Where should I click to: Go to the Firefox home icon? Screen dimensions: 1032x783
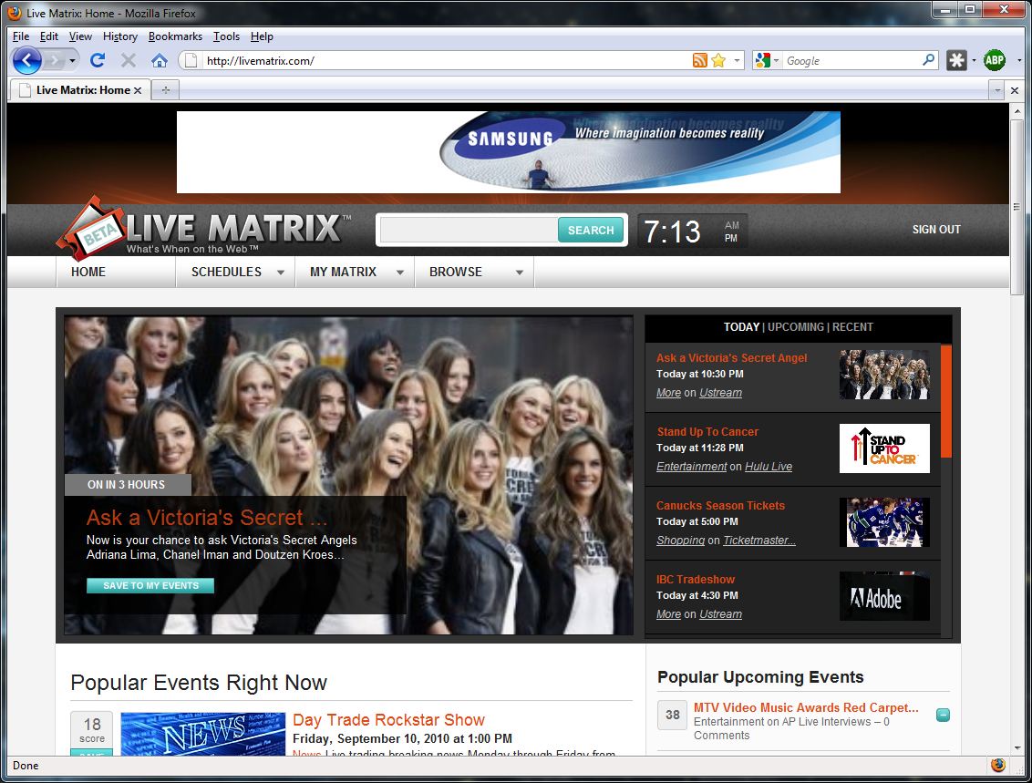coord(160,60)
